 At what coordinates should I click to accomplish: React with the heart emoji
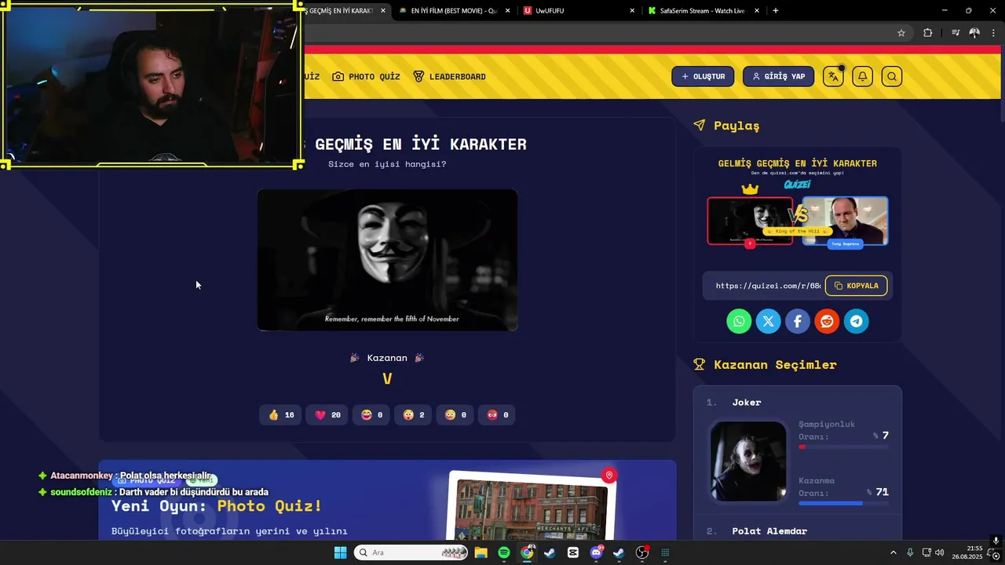tap(327, 414)
